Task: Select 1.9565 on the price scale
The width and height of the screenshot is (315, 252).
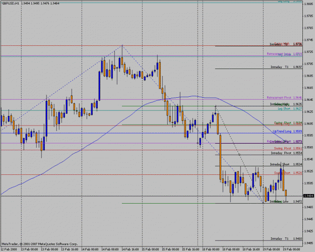Action: click(309, 147)
